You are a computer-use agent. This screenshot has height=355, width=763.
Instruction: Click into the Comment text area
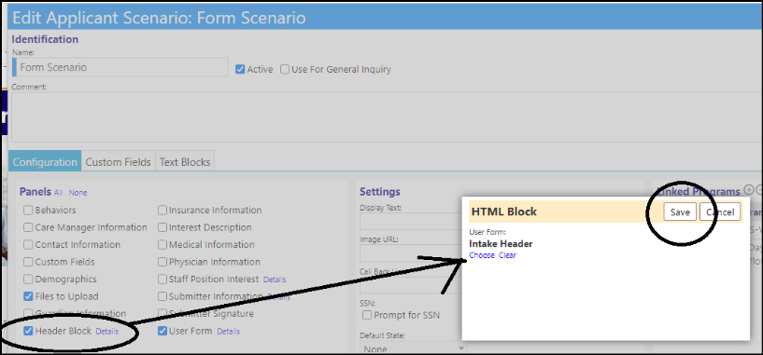(387, 117)
